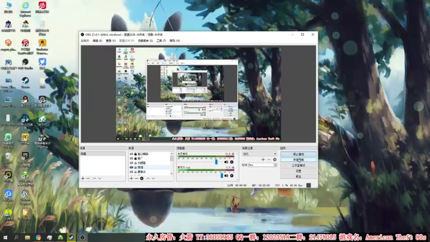
Task: Toggle the lock on the second source
Action: 135,158
